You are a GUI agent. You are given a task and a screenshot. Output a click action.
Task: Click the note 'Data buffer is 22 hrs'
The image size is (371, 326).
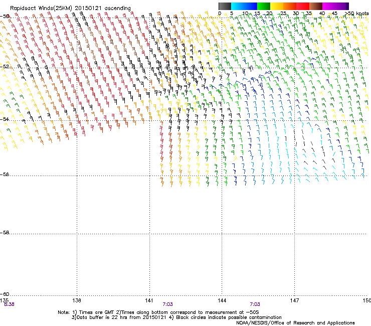[x=102, y=317]
